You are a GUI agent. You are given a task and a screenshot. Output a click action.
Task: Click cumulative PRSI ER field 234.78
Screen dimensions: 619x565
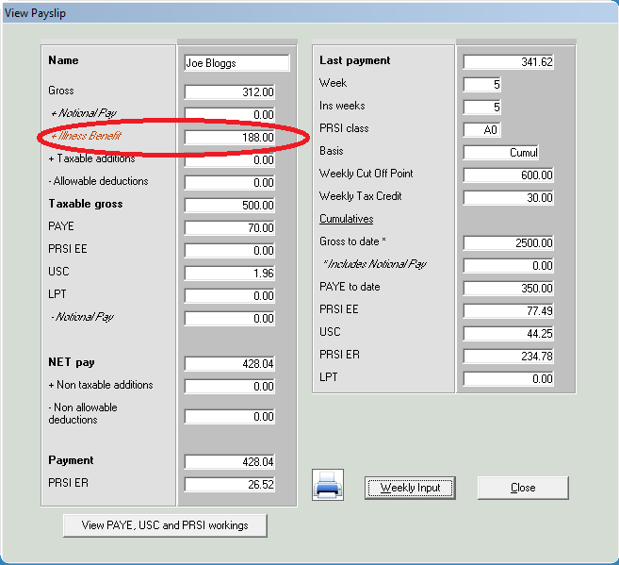(x=509, y=356)
